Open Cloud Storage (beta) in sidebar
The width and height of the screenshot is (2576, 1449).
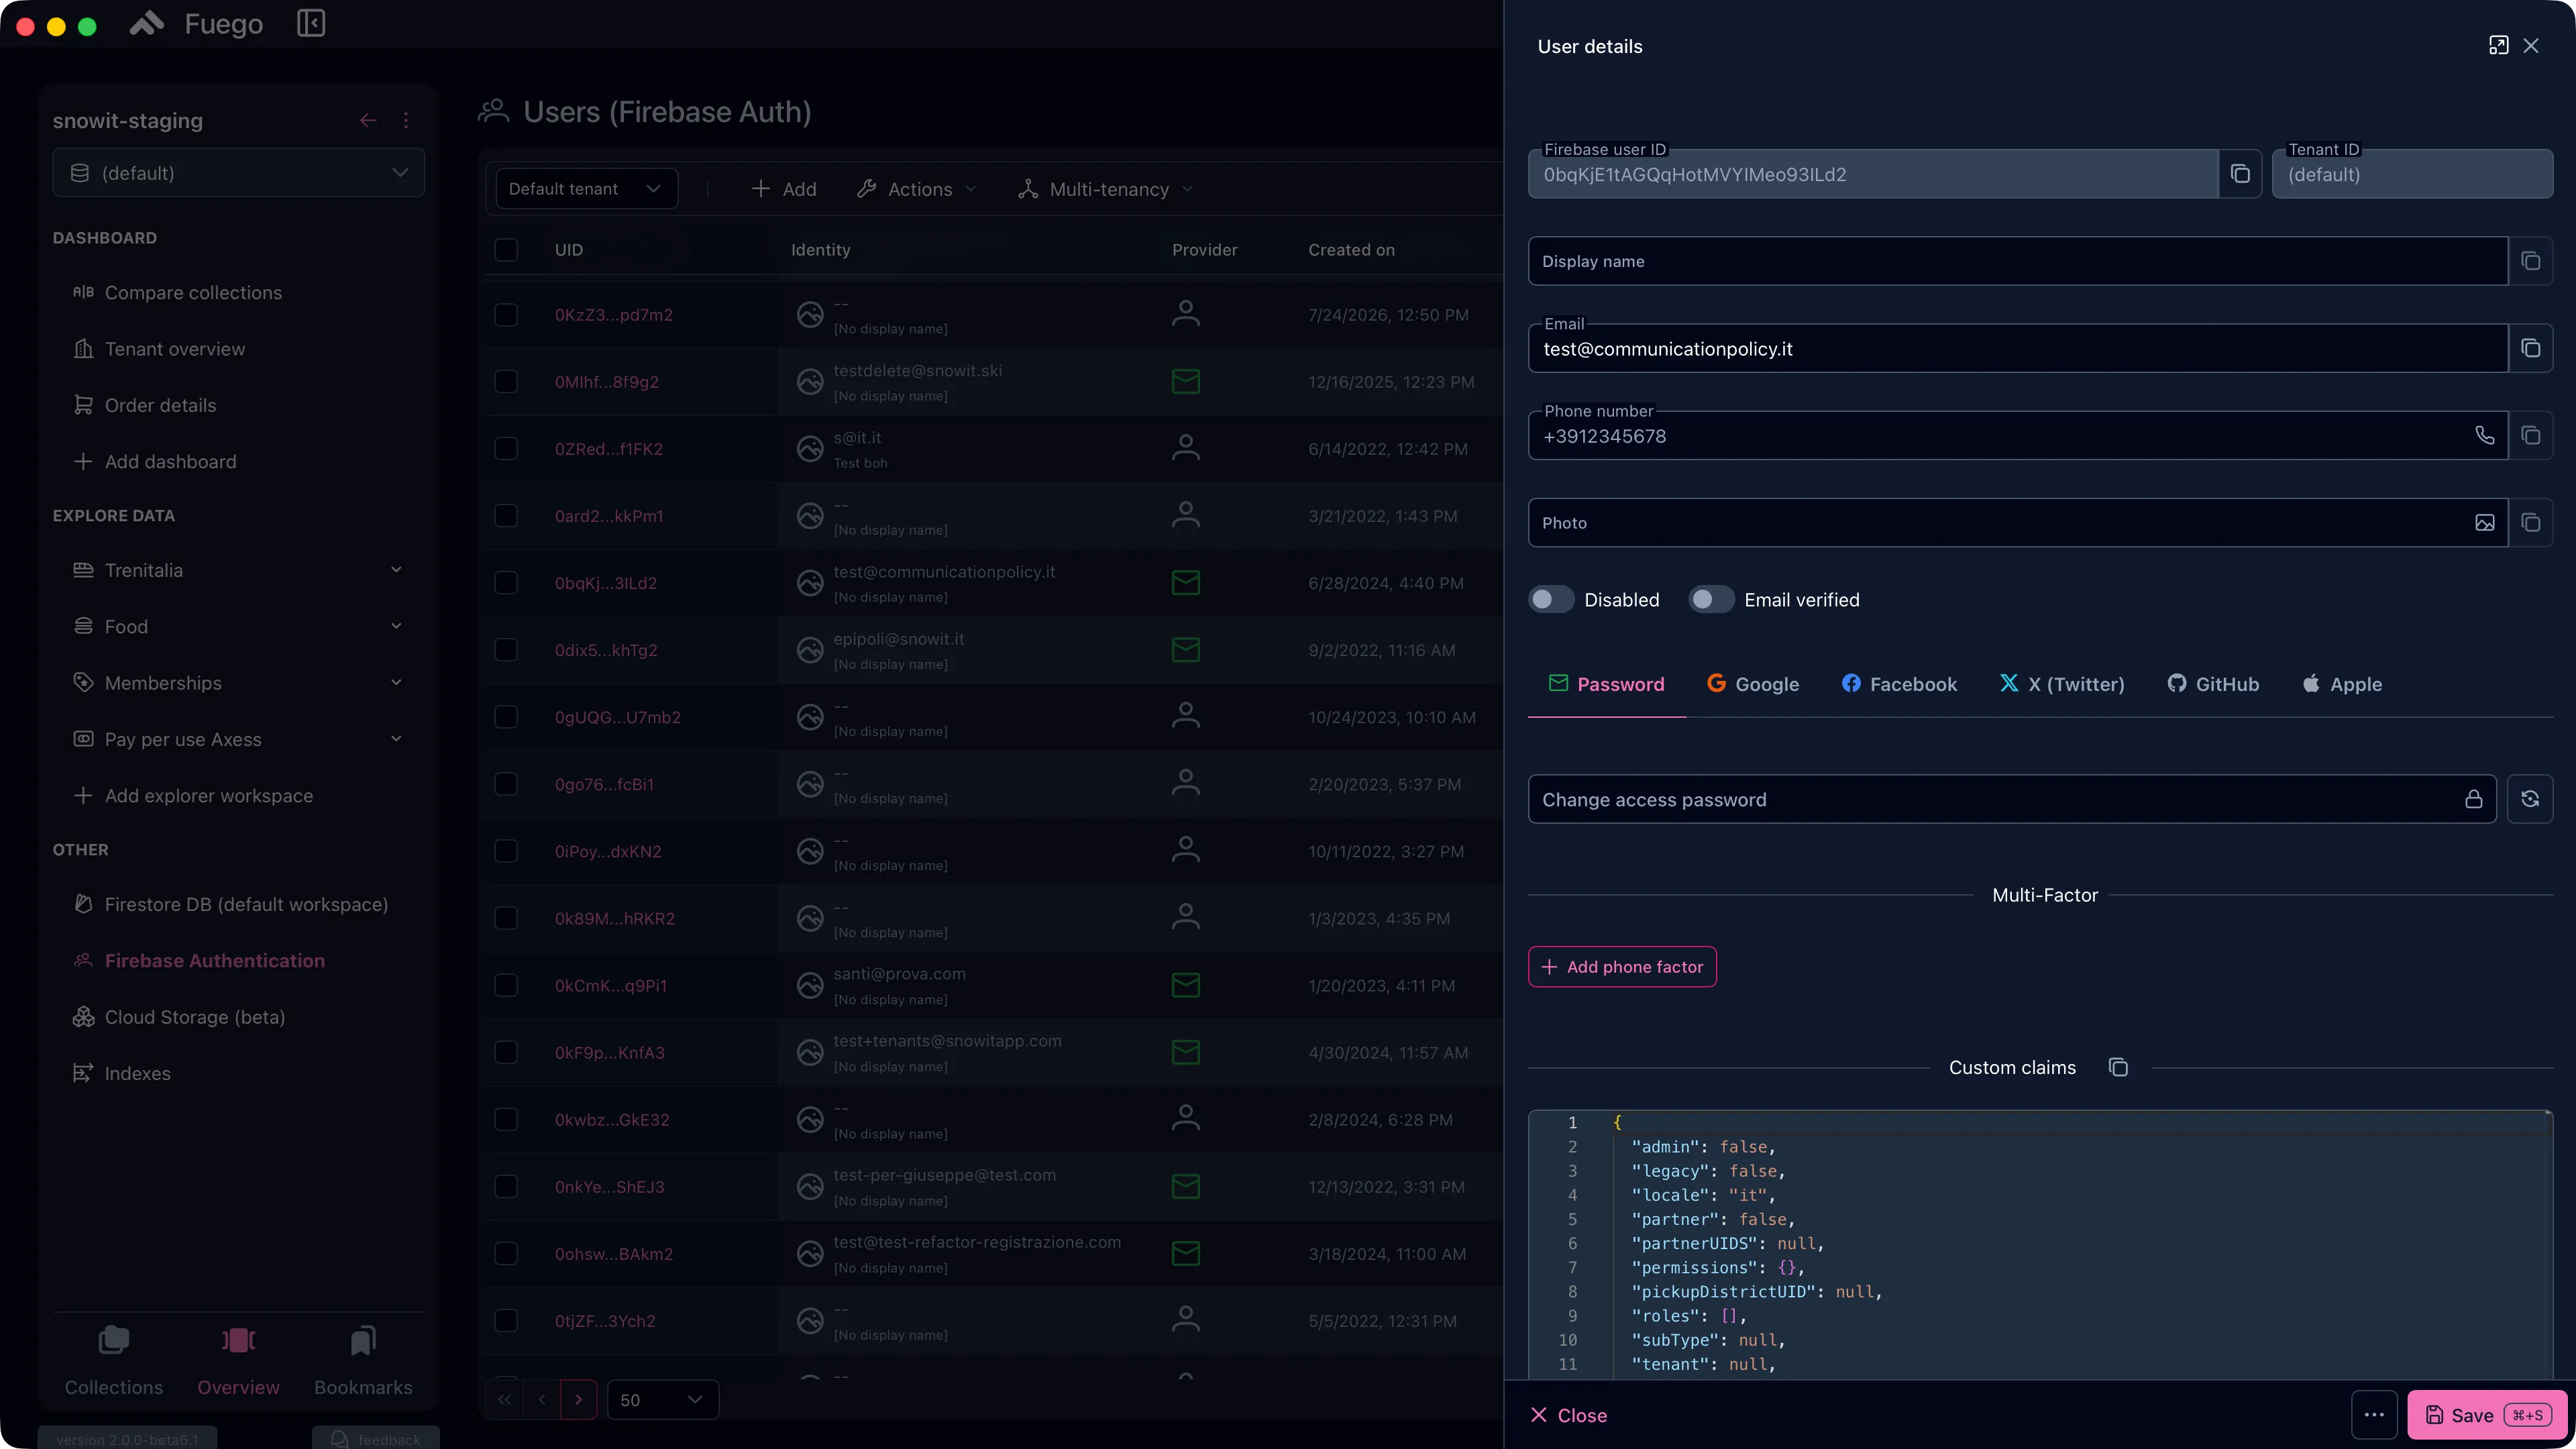click(238, 1017)
